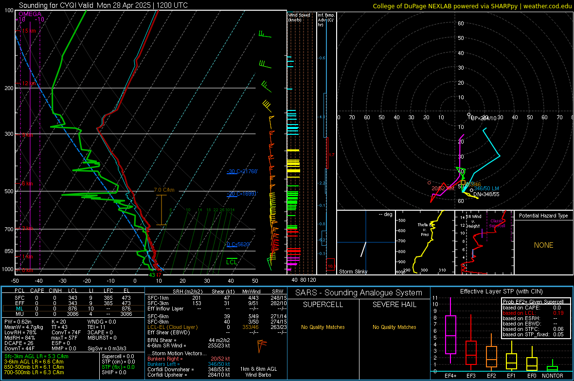Select the EFF parcel row
This screenshot has width=574, height=381.
point(73,303)
